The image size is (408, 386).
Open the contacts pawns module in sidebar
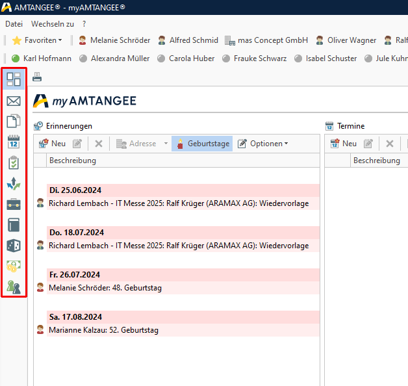click(14, 287)
